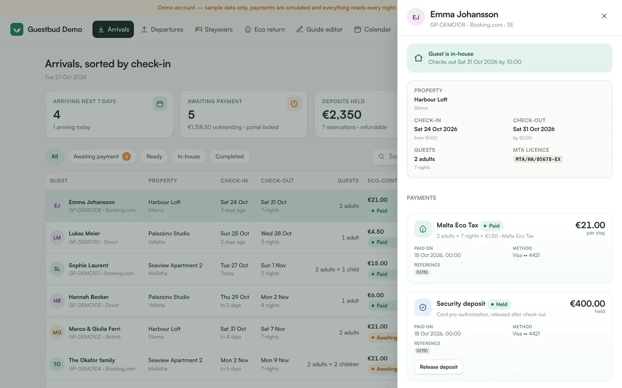Image resolution: width=622 pixels, height=388 pixels.
Task: Click the Security deposit shield icon
Action: click(423, 308)
